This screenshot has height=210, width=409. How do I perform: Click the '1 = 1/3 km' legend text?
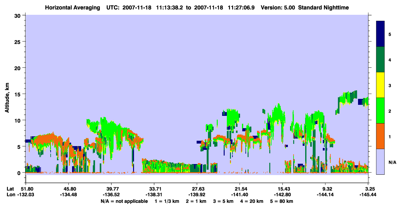pyautogui.click(x=167, y=201)
